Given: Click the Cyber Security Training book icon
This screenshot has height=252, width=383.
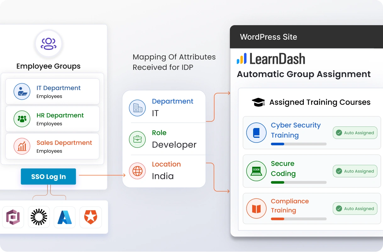Looking at the screenshot, I should click(256, 132).
